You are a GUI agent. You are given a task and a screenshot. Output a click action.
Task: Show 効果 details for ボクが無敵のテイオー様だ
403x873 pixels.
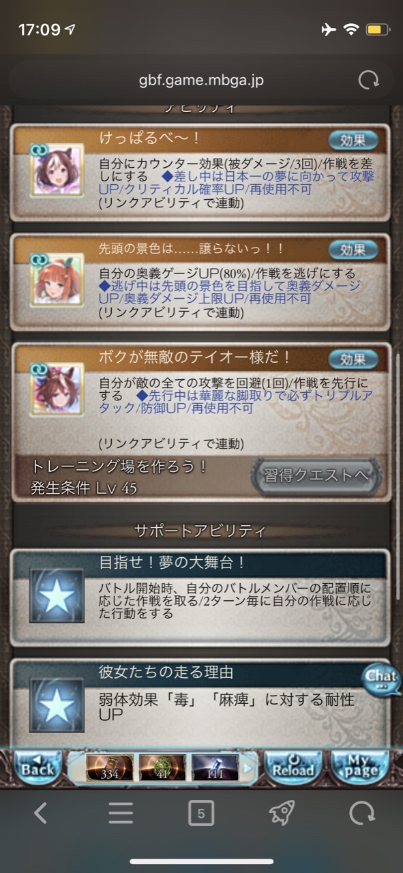(353, 359)
